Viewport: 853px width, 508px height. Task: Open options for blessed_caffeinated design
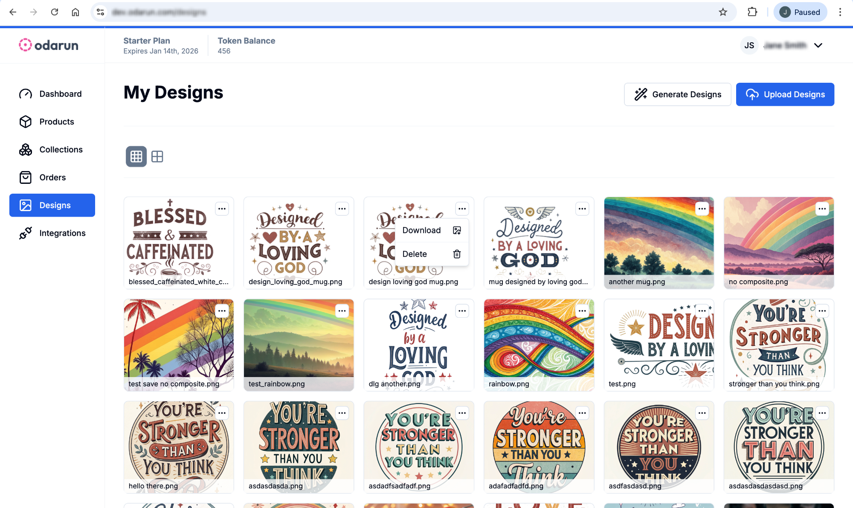pos(222,209)
